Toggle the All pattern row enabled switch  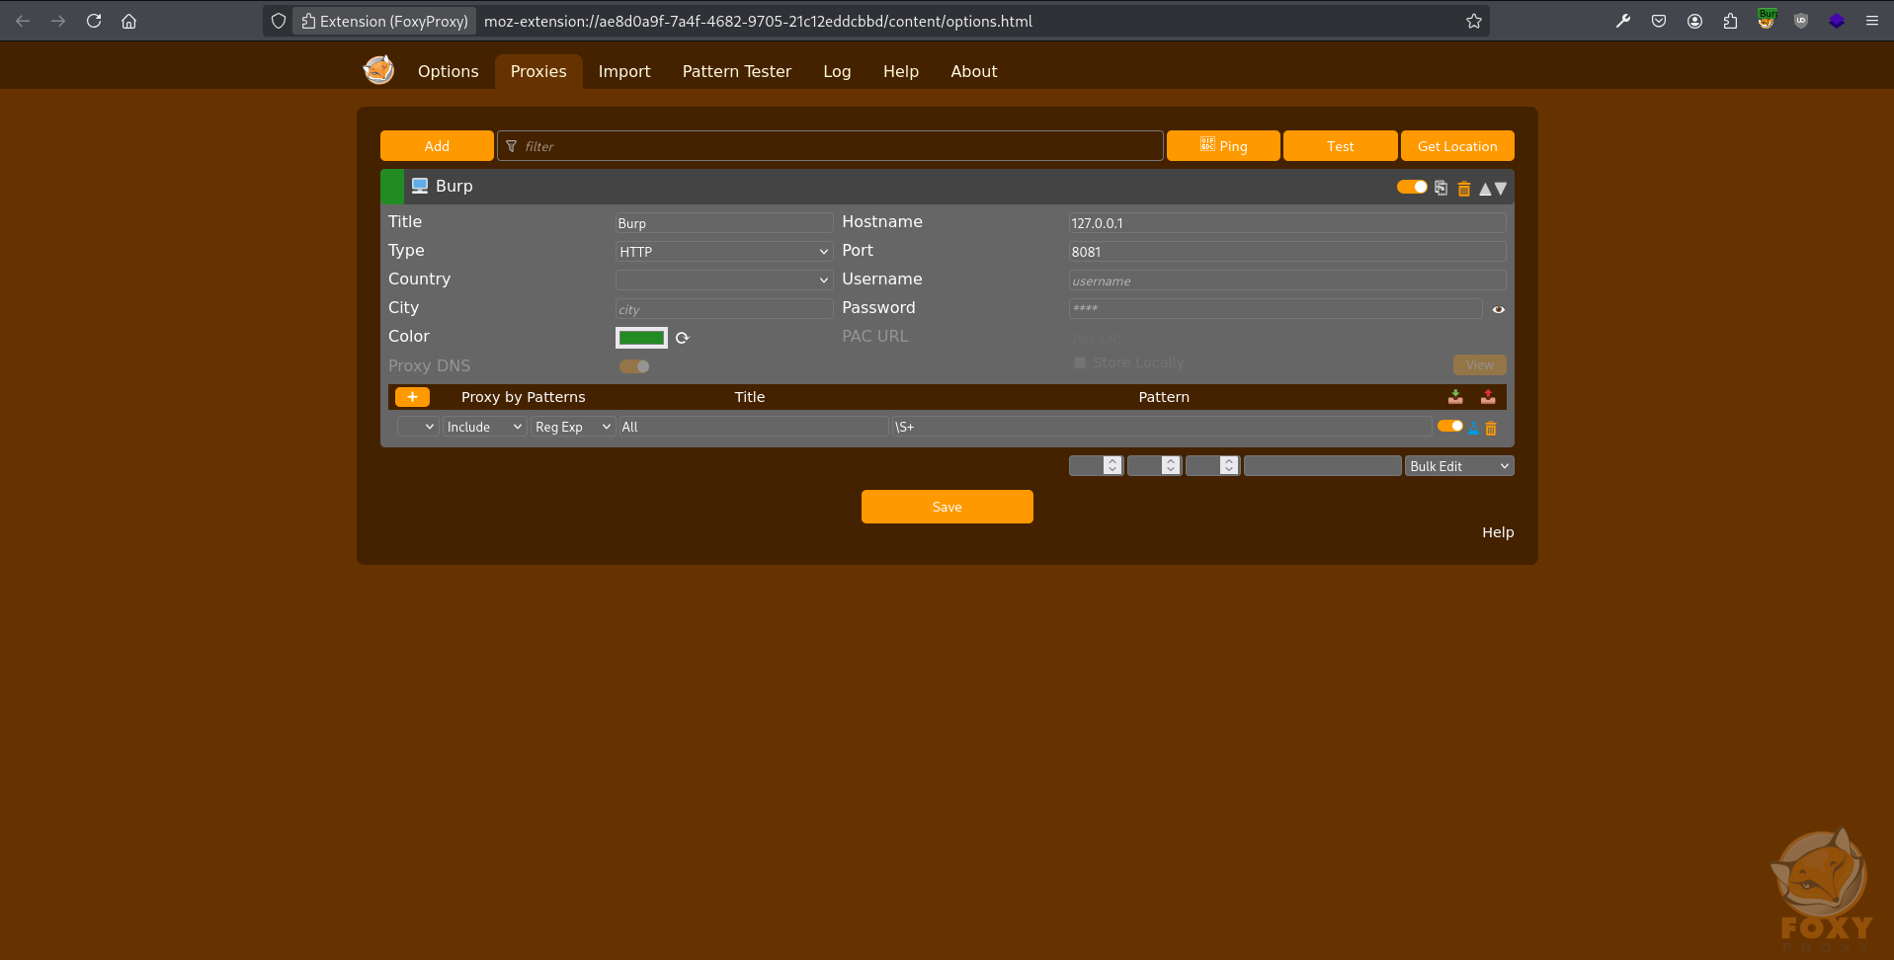point(1449,426)
